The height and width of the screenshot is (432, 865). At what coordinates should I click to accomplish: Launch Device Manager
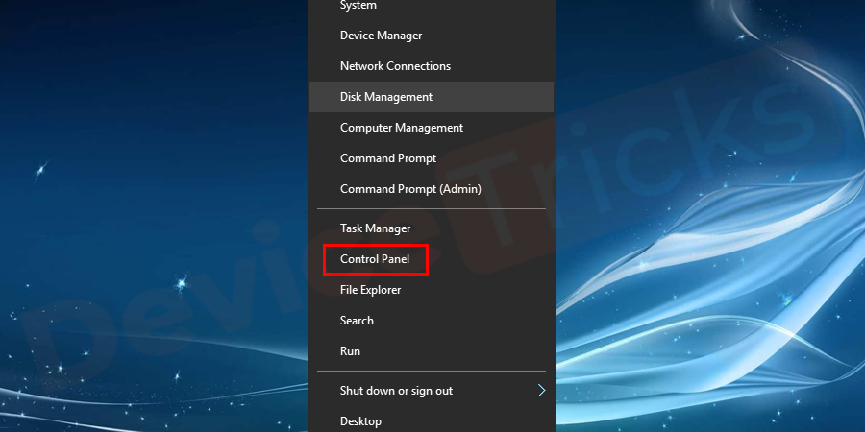[381, 36]
